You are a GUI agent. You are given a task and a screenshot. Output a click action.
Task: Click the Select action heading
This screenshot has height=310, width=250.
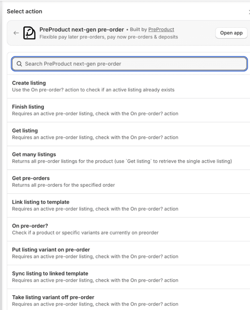25,11
